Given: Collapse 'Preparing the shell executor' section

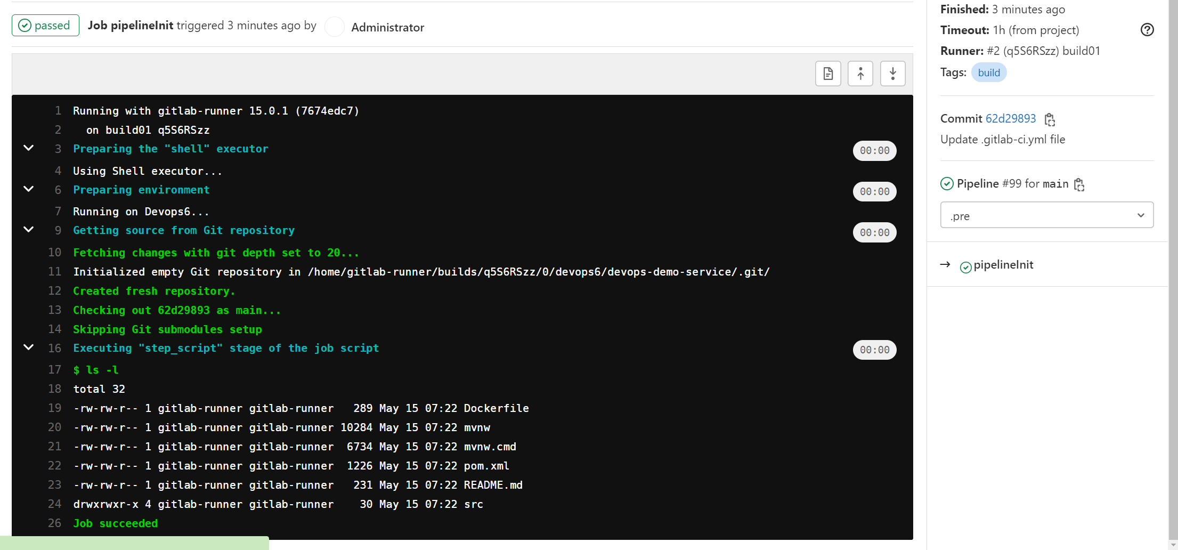Looking at the screenshot, I should [29, 148].
